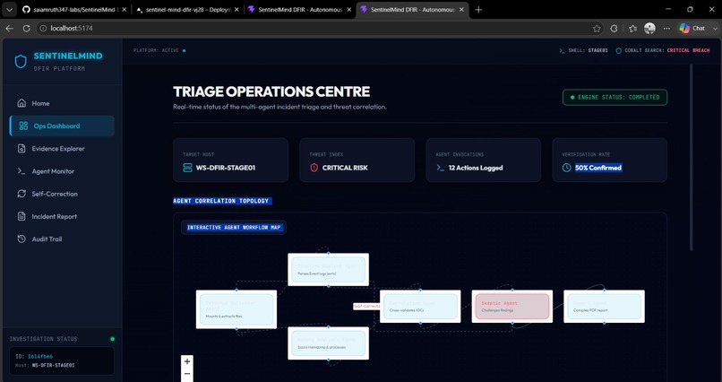
Task: Select the Ops Dashboard sidebar item
Action: [x=62, y=126]
